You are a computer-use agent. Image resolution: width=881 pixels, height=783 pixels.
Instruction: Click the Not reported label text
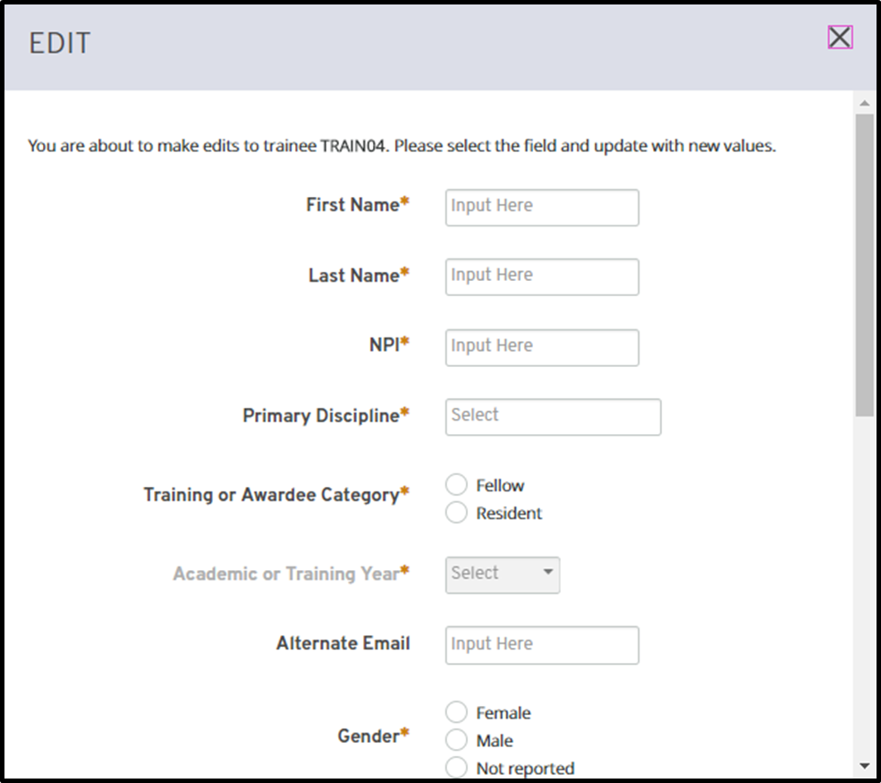[525, 769]
